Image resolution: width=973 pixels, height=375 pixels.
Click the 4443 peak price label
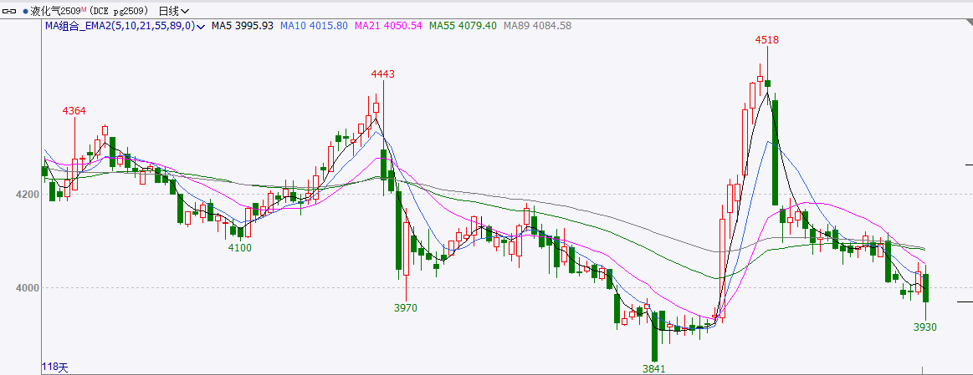383,73
